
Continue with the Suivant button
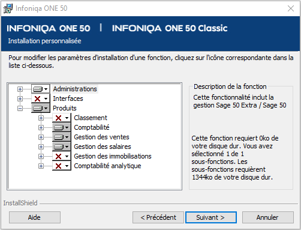pyautogui.click(x=211, y=217)
